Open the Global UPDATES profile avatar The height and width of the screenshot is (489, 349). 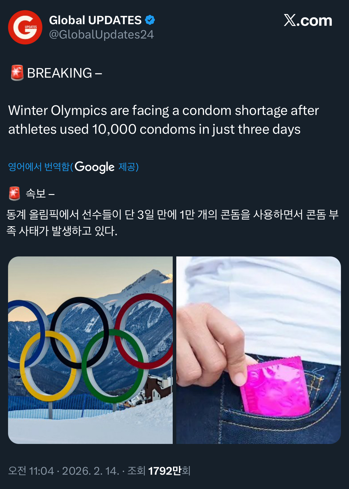(x=25, y=27)
